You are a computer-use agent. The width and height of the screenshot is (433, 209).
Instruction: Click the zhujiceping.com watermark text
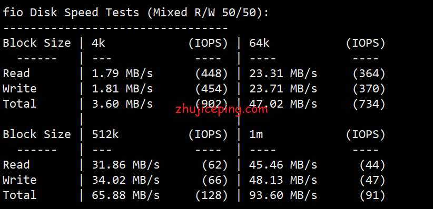click(x=221, y=110)
